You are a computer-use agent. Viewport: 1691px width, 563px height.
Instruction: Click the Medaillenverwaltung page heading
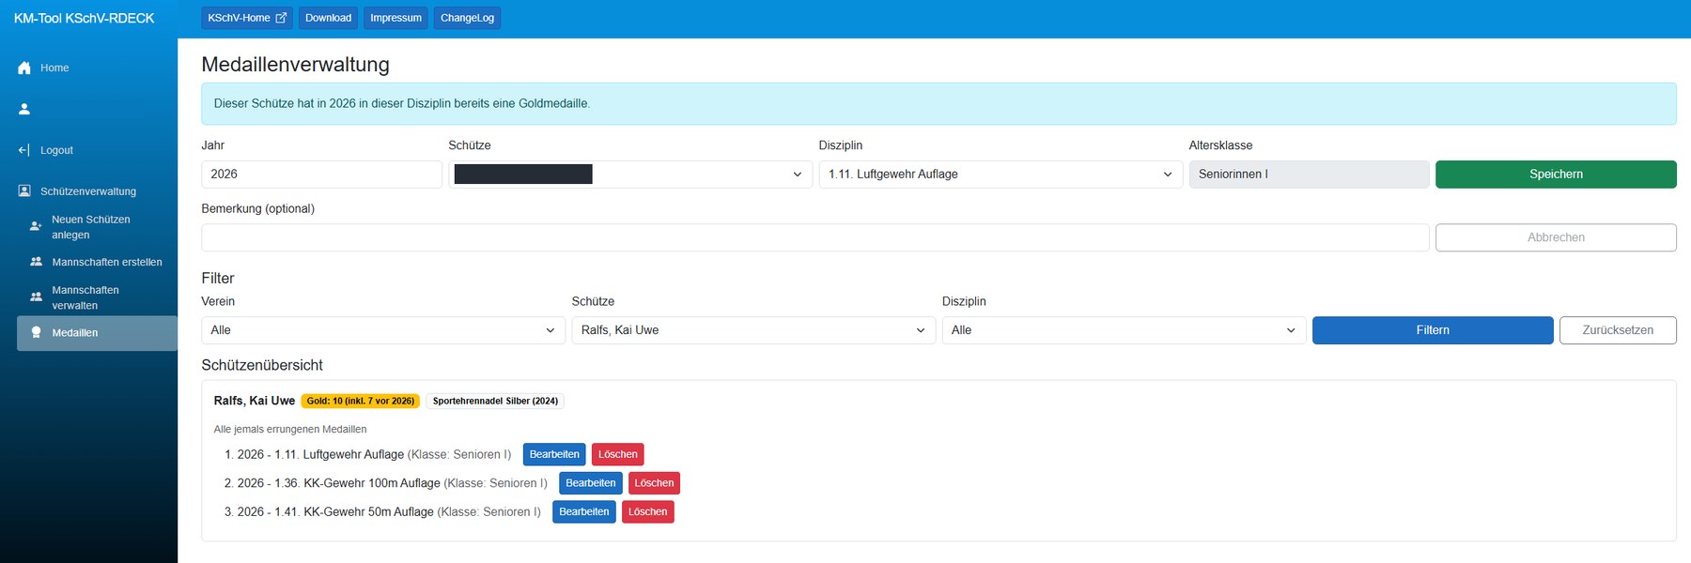pos(295,64)
